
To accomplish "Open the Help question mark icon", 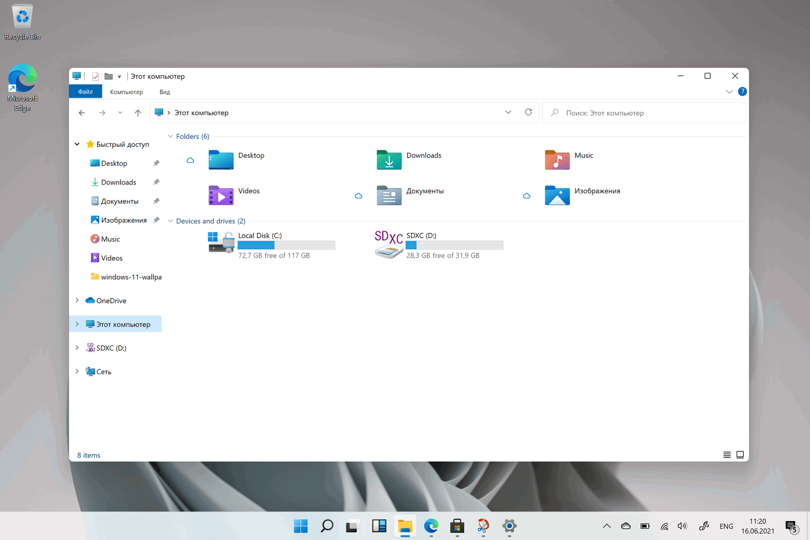I will coord(742,91).
